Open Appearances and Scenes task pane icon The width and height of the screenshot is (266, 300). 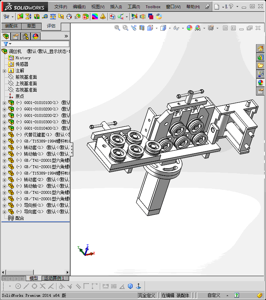tap(260, 83)
